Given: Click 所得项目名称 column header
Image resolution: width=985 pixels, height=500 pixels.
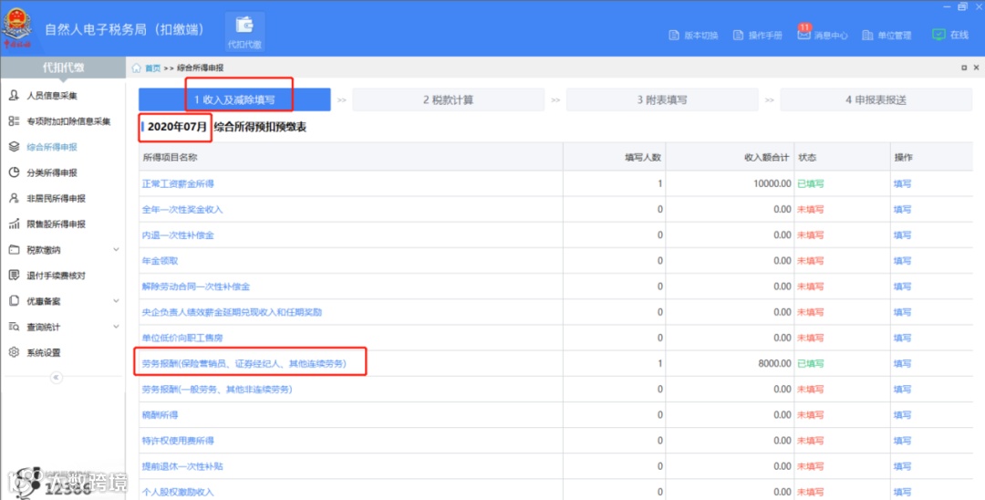Looking at the screenshot, I should [170, 158].
